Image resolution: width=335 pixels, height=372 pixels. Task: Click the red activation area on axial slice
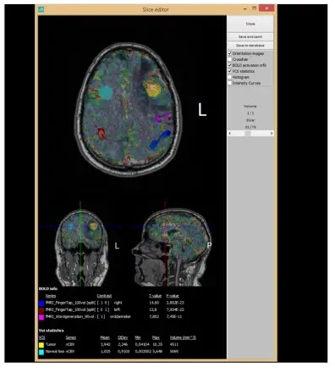coord(102,134)
